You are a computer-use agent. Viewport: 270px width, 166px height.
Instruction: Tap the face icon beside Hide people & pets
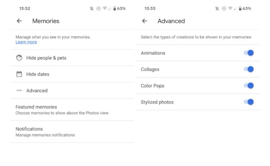[x=19, y=58]
